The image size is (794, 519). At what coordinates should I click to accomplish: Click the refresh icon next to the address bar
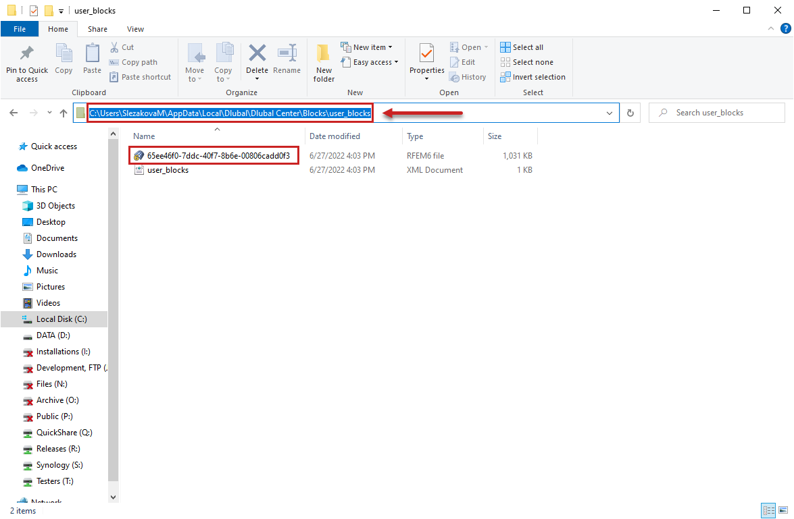click(x=630, y=113)
